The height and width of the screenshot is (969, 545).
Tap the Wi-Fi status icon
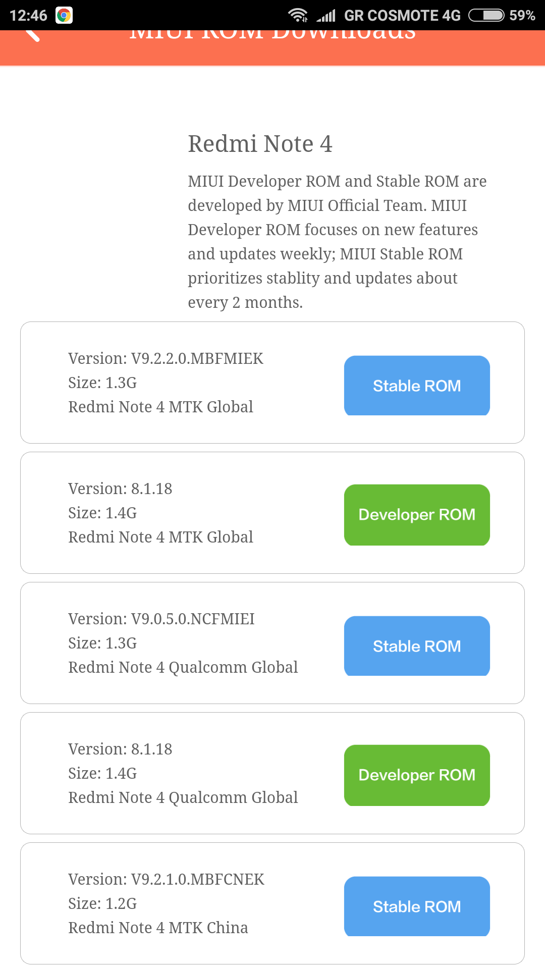click(x=298, y=15)
